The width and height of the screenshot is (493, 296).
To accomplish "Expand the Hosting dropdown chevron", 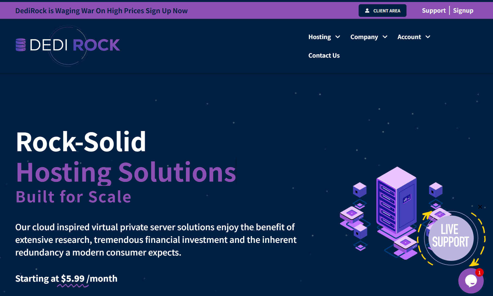I will click(338, 37).
